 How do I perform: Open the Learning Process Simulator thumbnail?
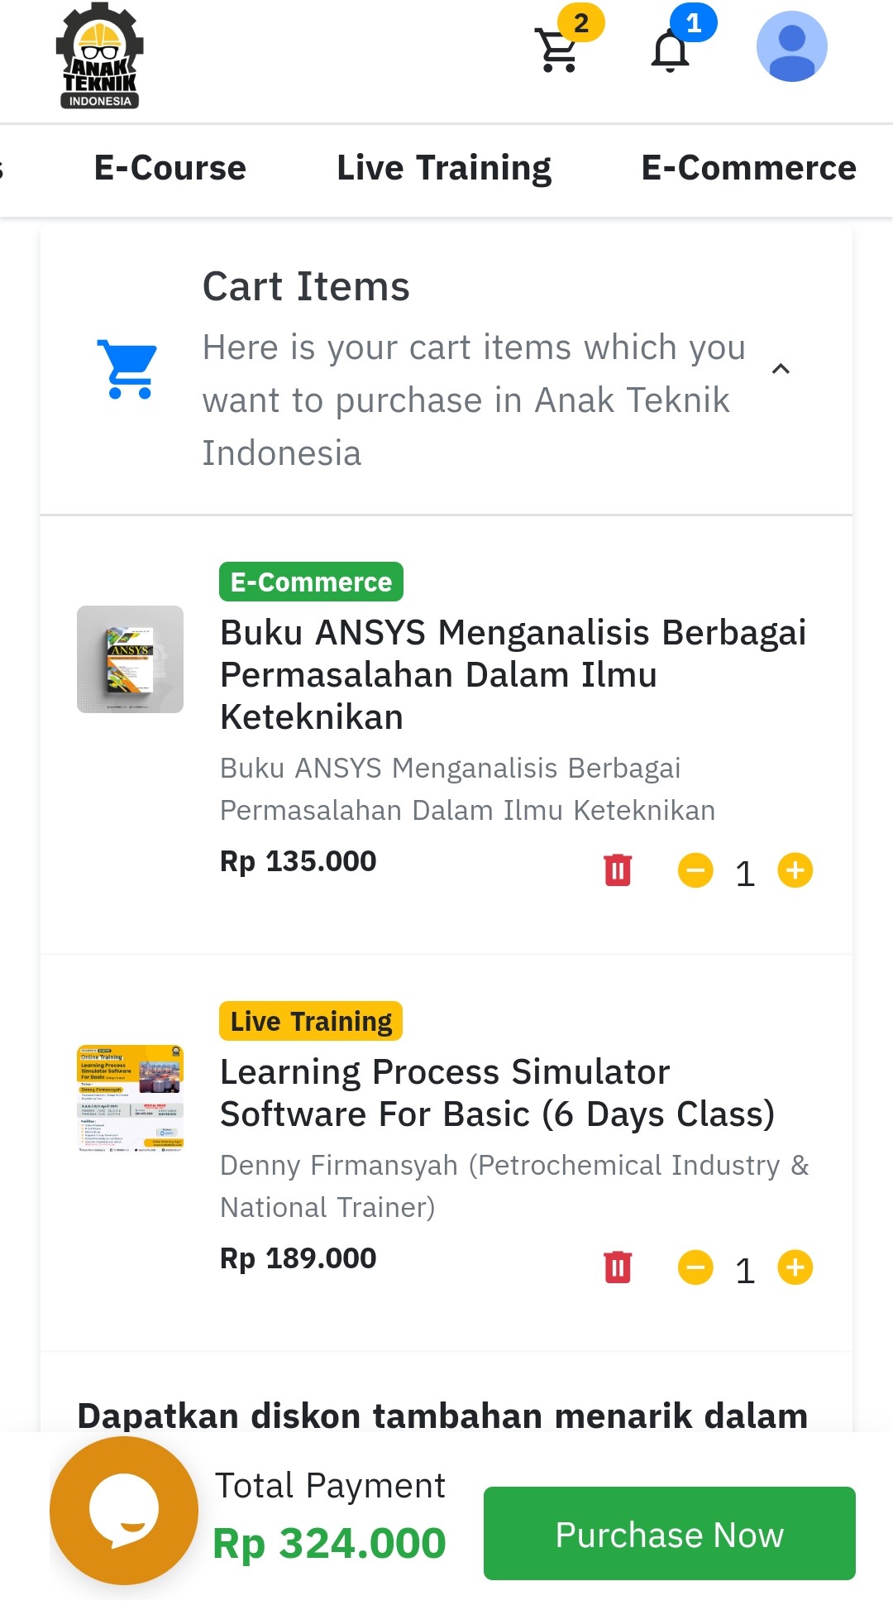click(x=130, y=1099)
